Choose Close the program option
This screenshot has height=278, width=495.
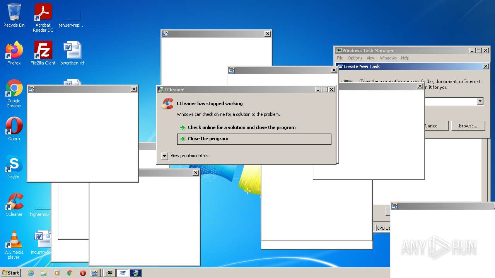(254, 139)
